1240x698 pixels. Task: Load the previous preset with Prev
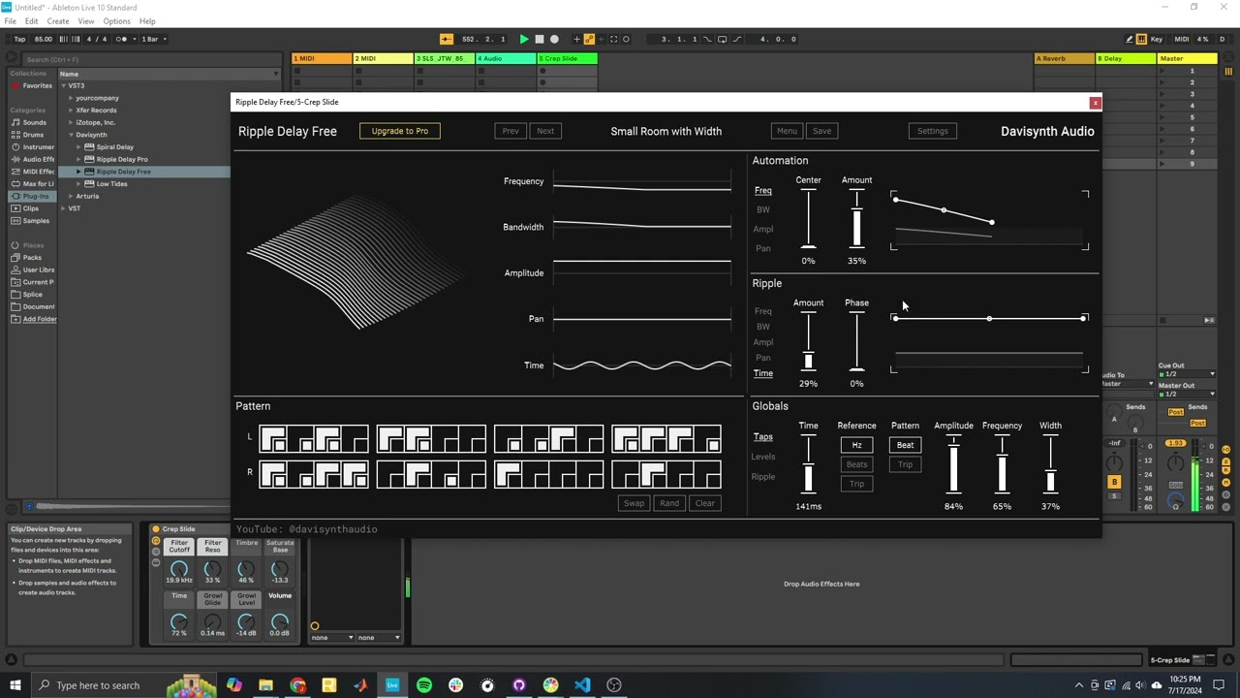(511, 131)
